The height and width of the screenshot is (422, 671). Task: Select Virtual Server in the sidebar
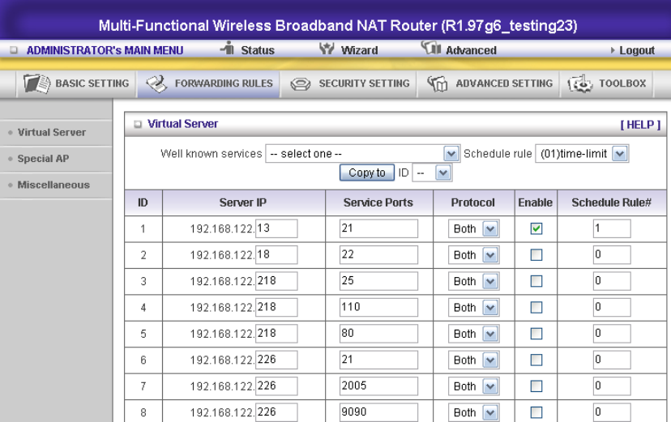coord(52,133)
